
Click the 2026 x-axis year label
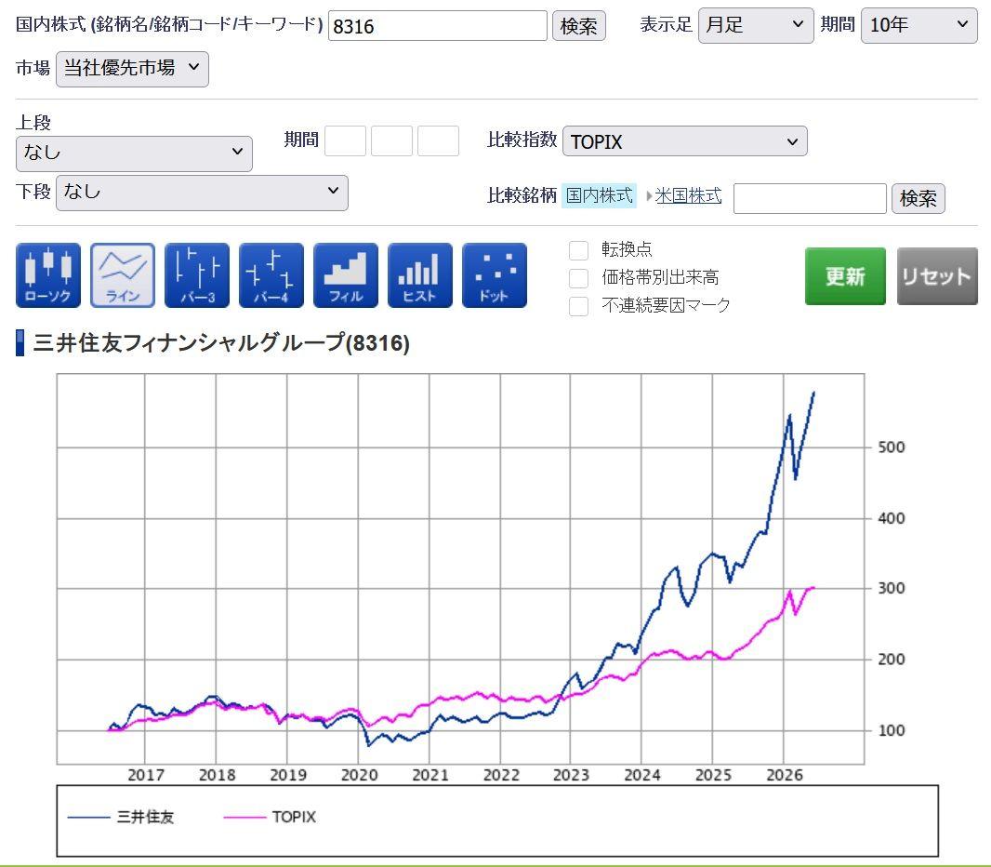click(x=785, y=775)
